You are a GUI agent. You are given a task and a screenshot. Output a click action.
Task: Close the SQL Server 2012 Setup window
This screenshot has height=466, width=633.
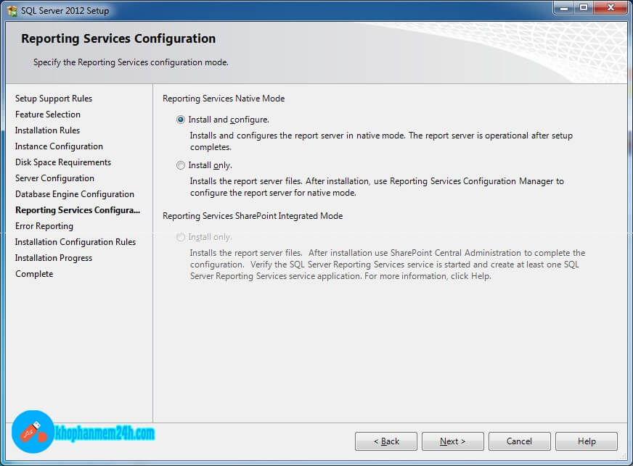[608, 7]
